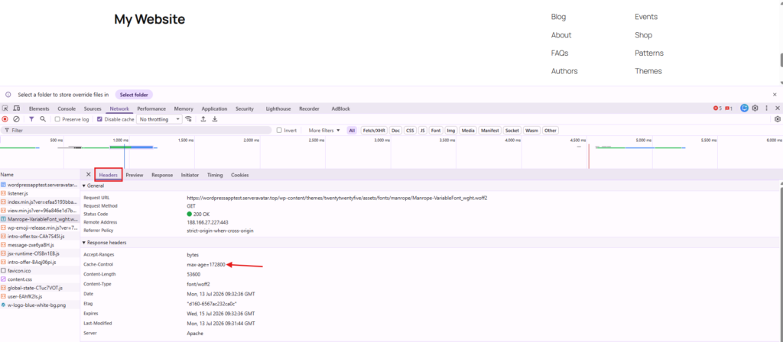
Task: Filter requests by Fetch/XHR
Action: click(374, 130)
